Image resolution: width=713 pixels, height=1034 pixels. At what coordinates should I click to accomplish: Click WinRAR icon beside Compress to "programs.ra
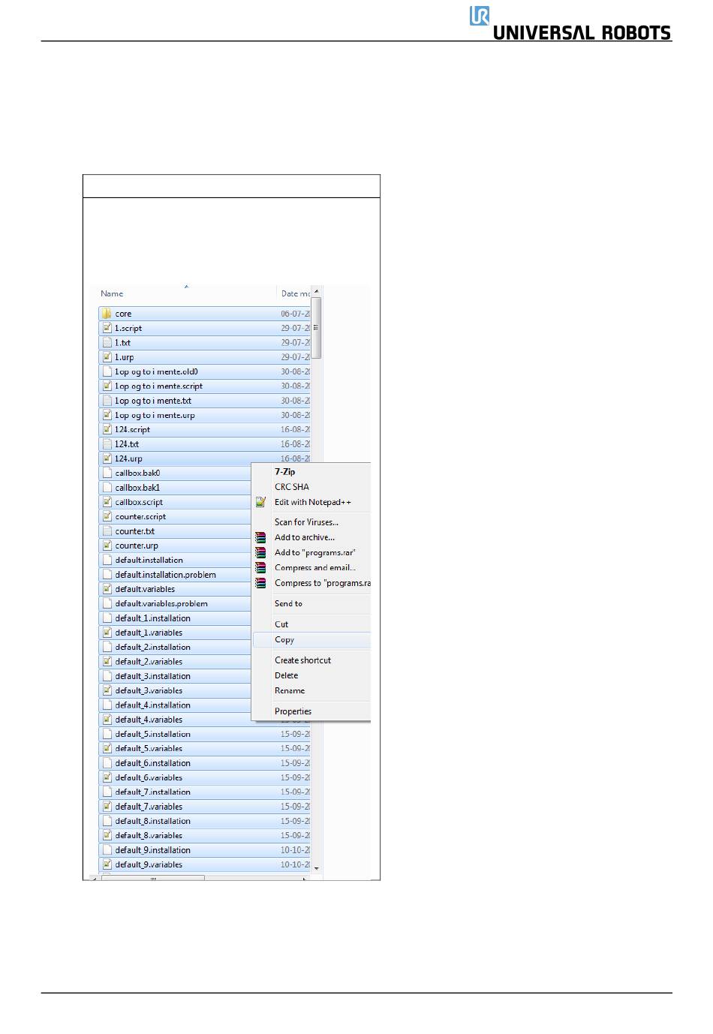coord(260,583)
